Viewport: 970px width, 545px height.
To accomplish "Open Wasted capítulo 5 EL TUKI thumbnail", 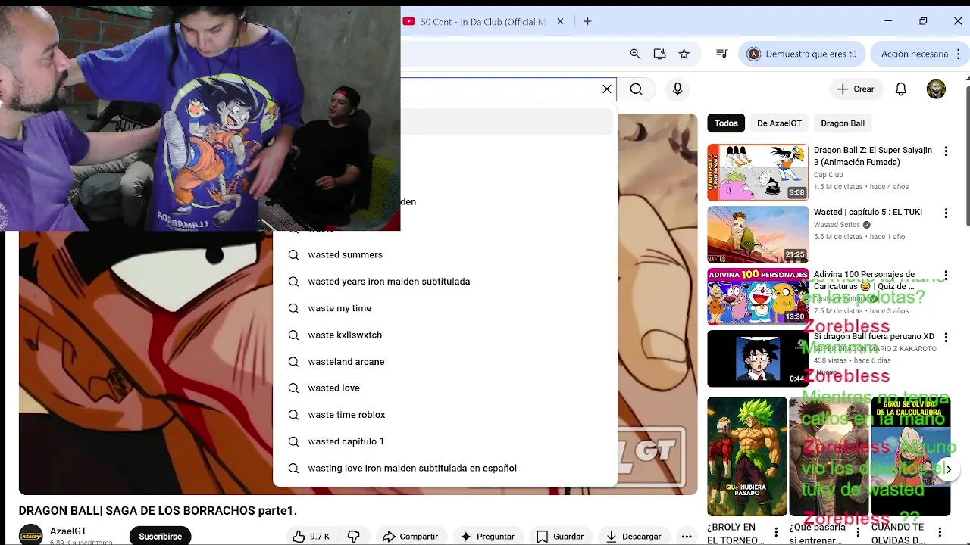I will pos(758,235).
